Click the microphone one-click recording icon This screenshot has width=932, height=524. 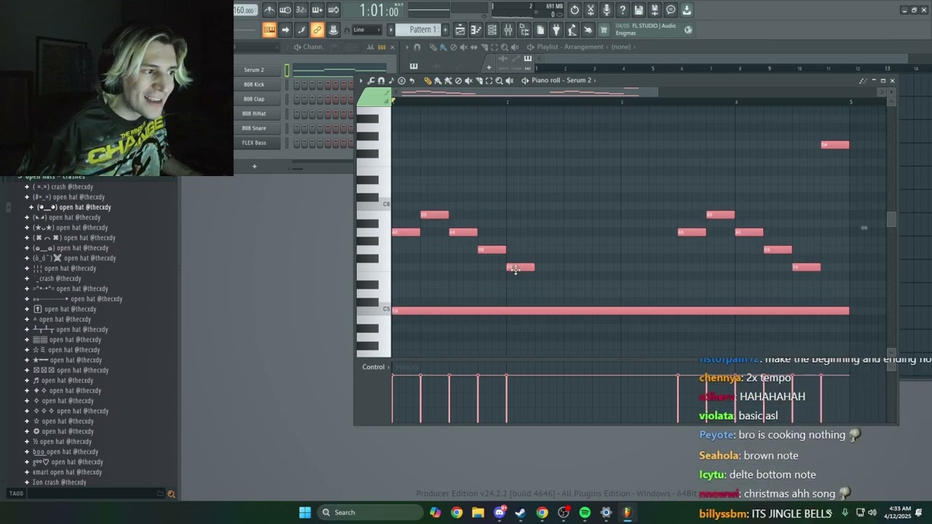607,10
